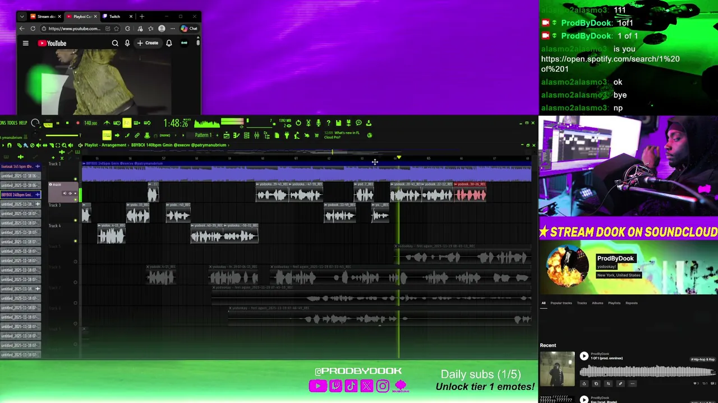Open HELP menu in FL Studio
The image size is (718, 403).
tap(23, 123)
